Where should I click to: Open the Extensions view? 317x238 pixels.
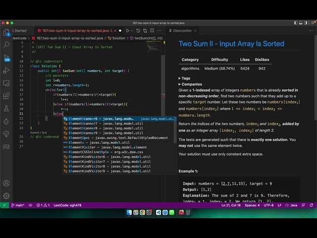click(6, 96)
